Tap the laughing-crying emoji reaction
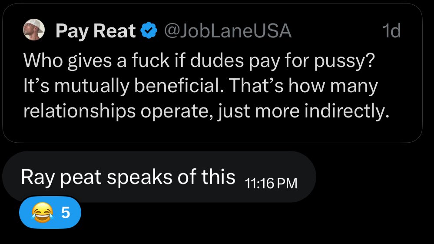 42,212
